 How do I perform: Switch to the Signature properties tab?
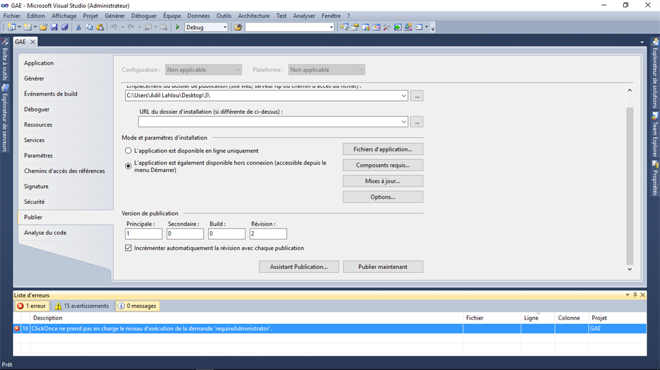pos(36,186)
